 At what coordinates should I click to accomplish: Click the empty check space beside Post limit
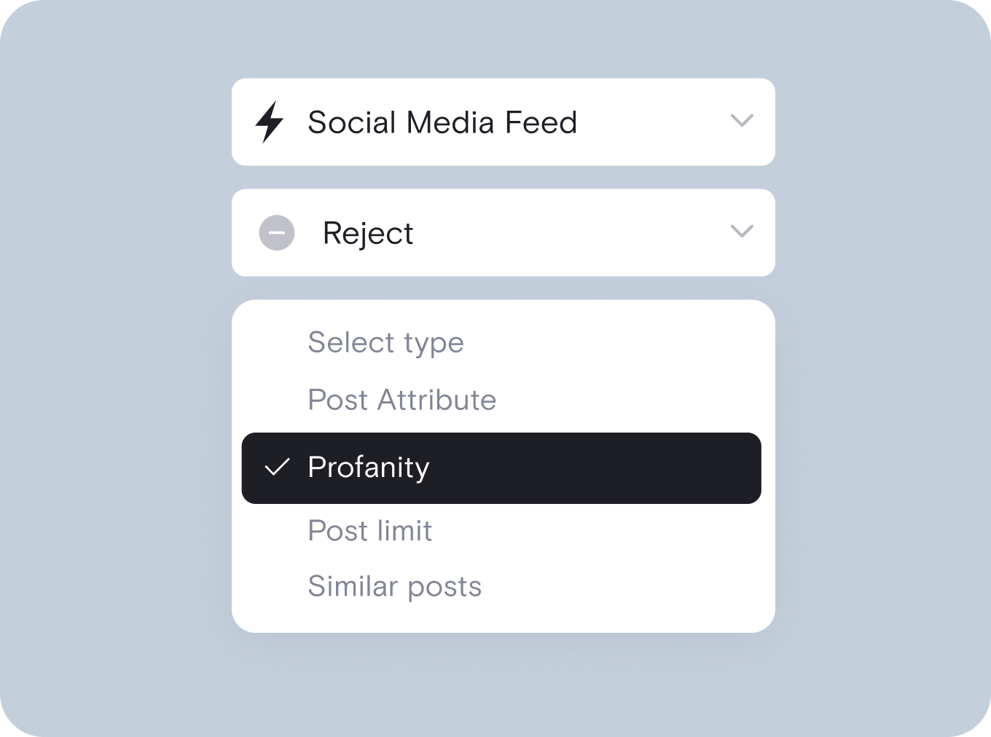tap(277, 531)
